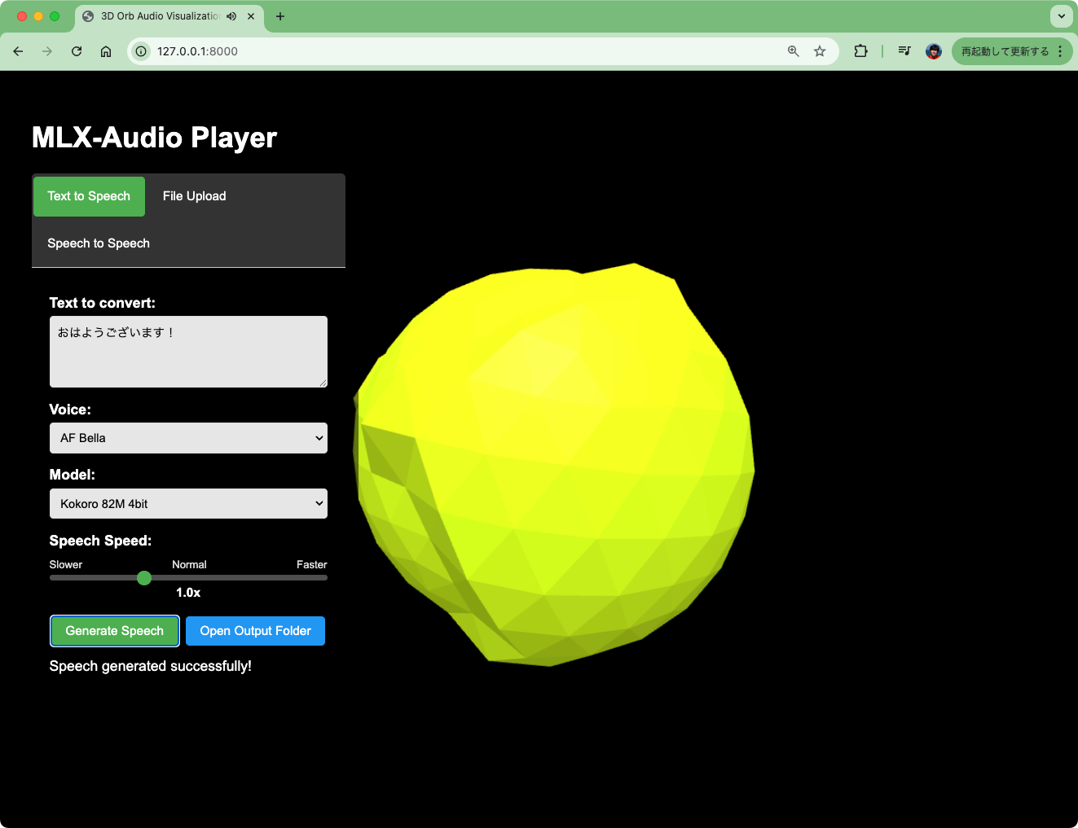Click the Normal label of speed slider
The image size is (1078, 828).
(189, 564)
